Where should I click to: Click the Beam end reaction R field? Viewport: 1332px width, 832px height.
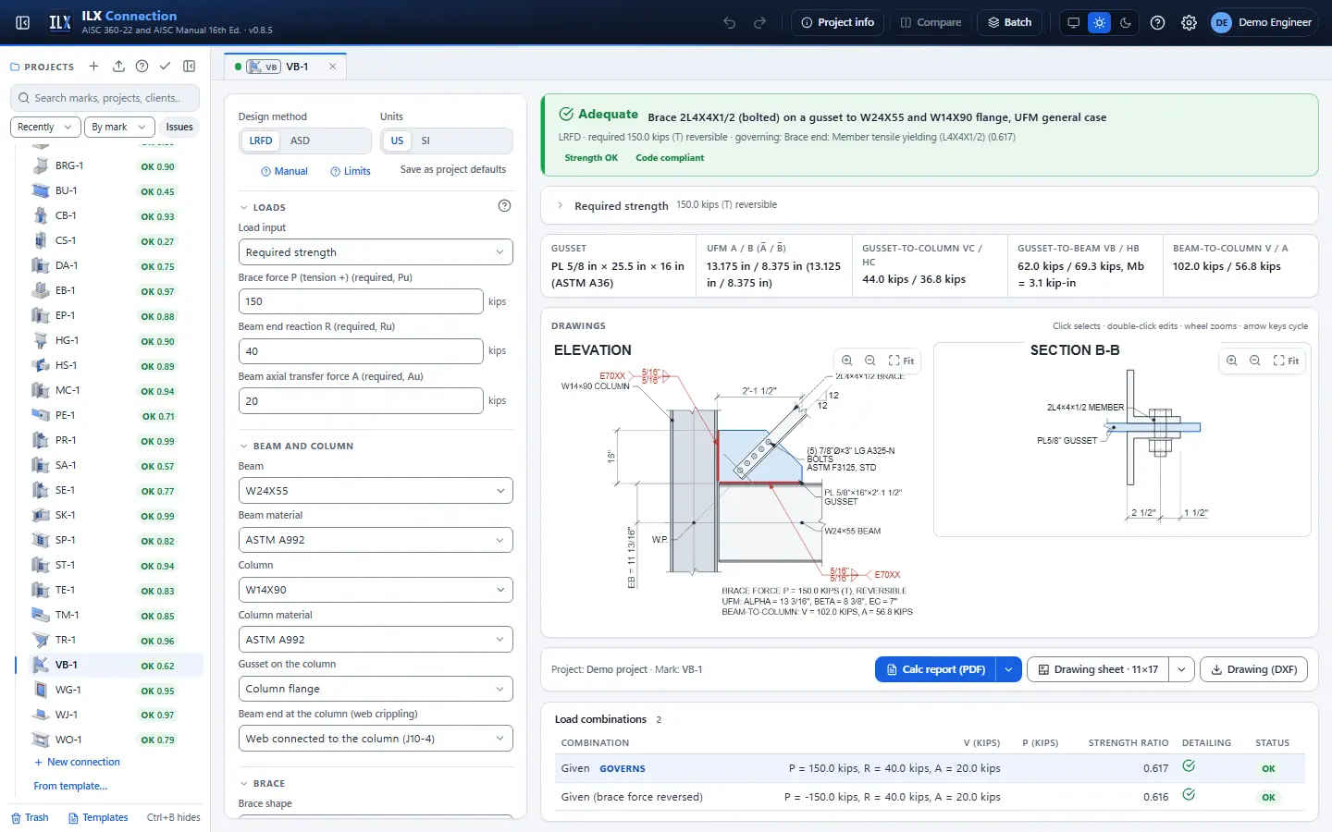[361, 351]
